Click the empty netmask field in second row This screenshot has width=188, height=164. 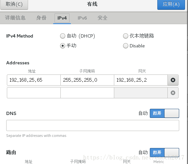point(87,93)
